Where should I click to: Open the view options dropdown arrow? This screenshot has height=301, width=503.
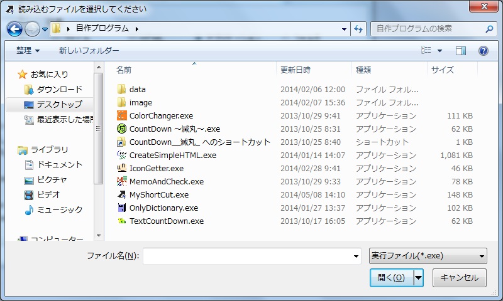coord(439,51)
